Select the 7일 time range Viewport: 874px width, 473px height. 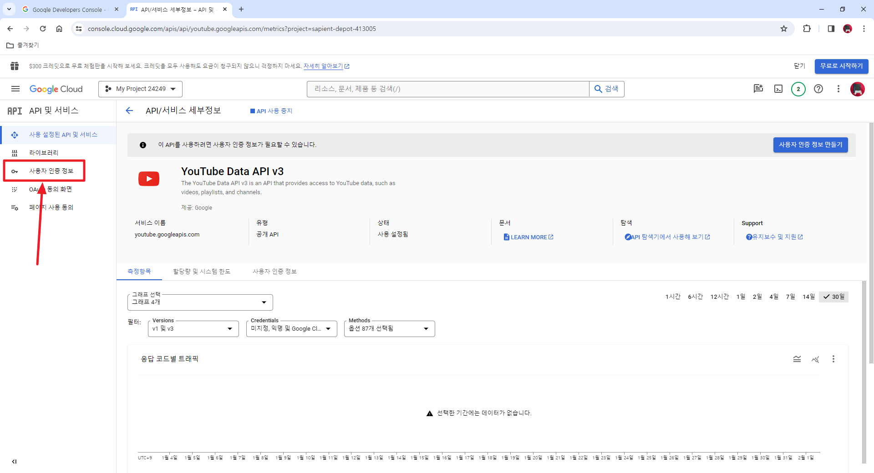click(x=791, y=296)
